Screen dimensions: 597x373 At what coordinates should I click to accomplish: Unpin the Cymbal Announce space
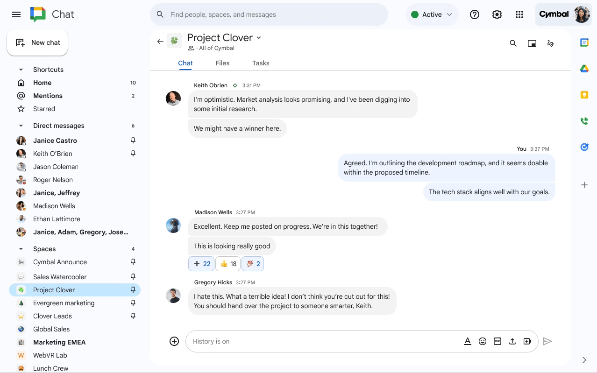pos(133,262)
